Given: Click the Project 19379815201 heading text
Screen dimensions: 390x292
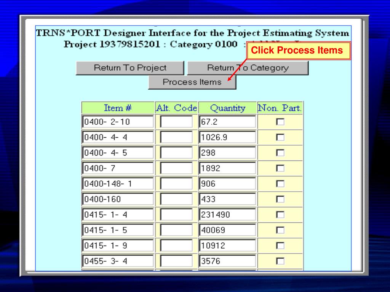Looking at the screenshot, I should [112, 44].
